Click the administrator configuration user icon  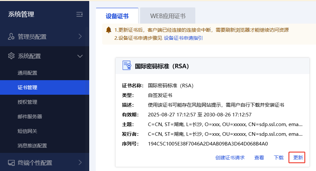point(11,37)
